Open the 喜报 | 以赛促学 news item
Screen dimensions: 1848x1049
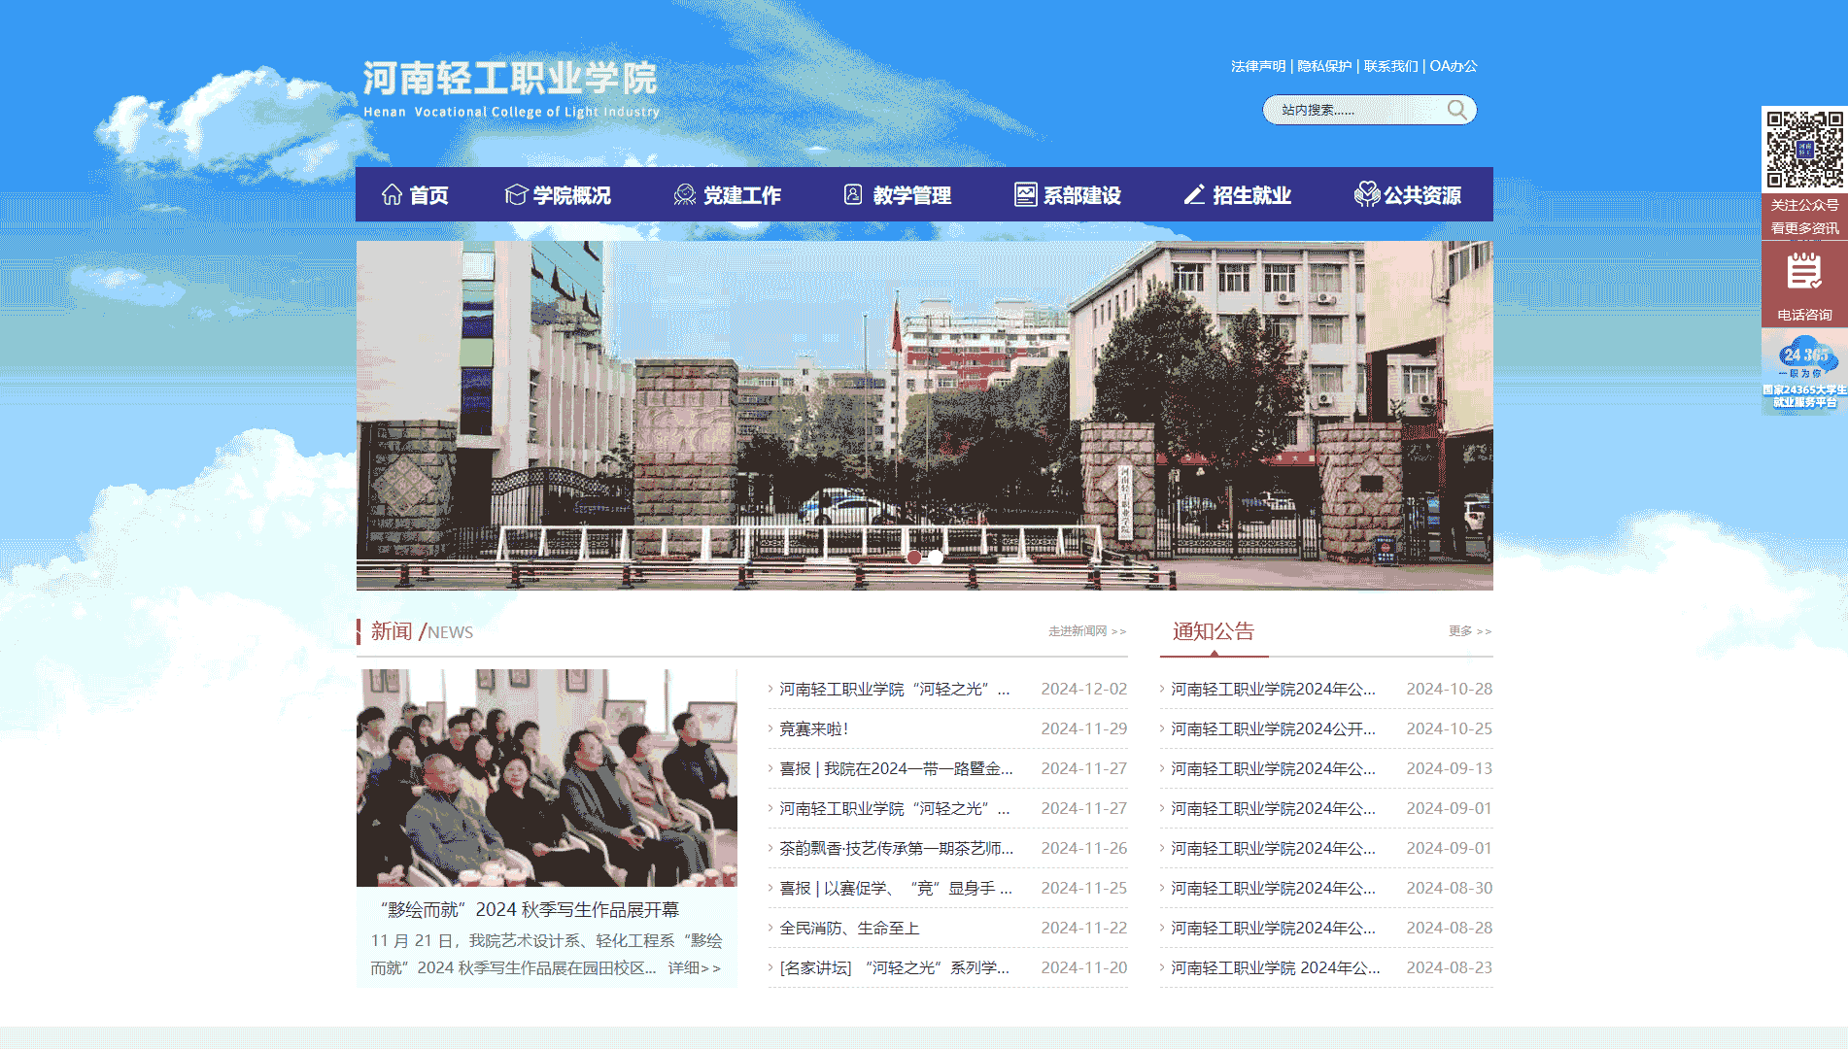tap(896, 888)
